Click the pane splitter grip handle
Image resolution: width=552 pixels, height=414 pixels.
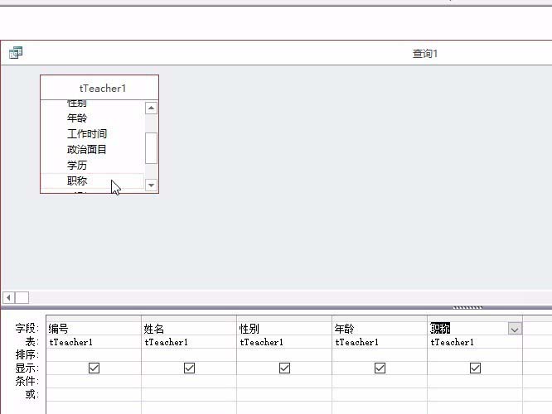pyautogui.click(x=467, y=308)
